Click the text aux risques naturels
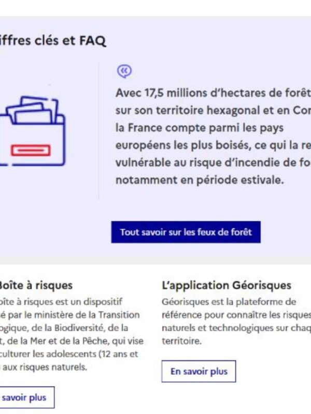This screenshot has width=311, height=414. [45, 367]
